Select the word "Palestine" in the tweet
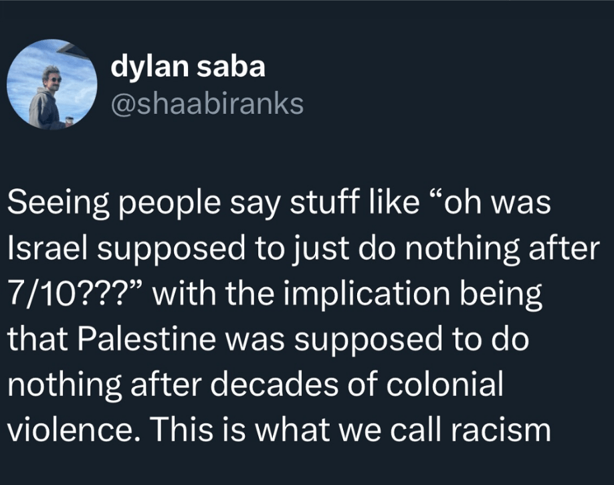Viewport: 614px width, 485px height. [x=146, y=338]
